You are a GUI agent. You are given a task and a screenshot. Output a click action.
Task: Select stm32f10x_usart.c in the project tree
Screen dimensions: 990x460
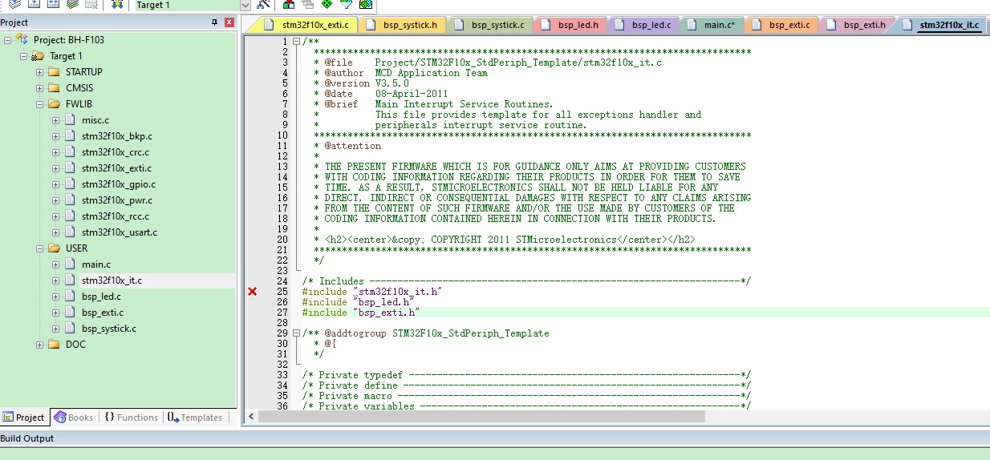[x=120, y=232]
